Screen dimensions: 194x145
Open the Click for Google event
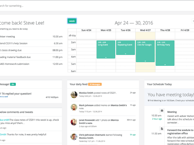click(145, 51)
